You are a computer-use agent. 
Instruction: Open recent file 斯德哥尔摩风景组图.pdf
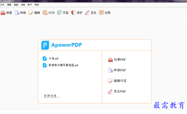coord(63,65)
